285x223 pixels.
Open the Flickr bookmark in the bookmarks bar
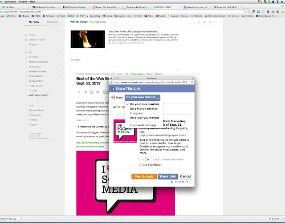click(138, 16)
